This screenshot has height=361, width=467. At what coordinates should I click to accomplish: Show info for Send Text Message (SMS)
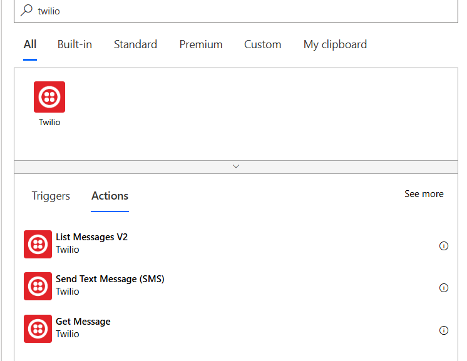click(444, 288)
